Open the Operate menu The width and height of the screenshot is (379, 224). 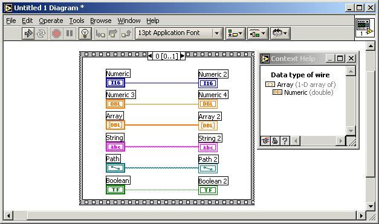click(x=51, y=21)
